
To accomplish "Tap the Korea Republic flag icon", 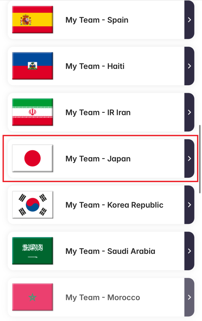I will [x=33, y=205].
